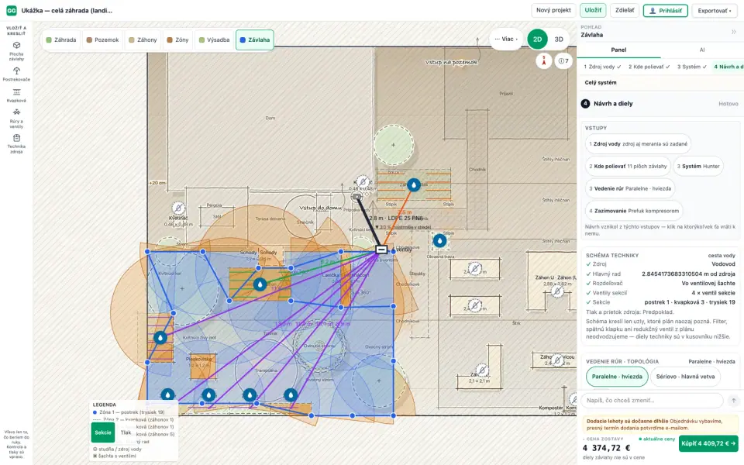Screen dimensions: 744x465
Task: Switch to the AI tab
Action: (x=702, y=50)
